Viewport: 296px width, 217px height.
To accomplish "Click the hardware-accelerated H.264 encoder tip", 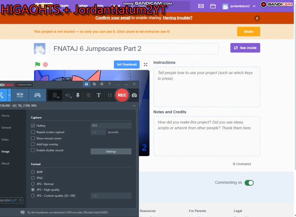I will coord(67,212).
